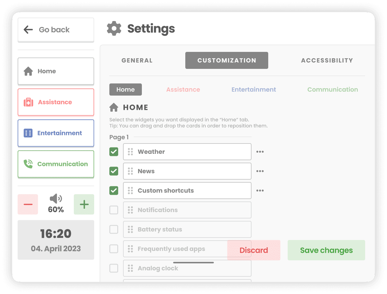The width and height of the screenshot is (387, 294).
Task: Enable the Notifications widget checkbox
Action: [x=114, y=210]
